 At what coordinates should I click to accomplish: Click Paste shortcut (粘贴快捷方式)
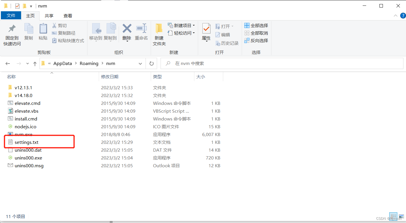tap(68, 41)
